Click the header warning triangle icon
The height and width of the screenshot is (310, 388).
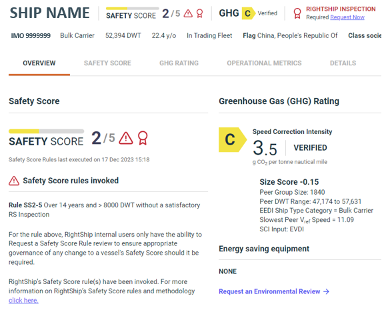click(188, 13)
